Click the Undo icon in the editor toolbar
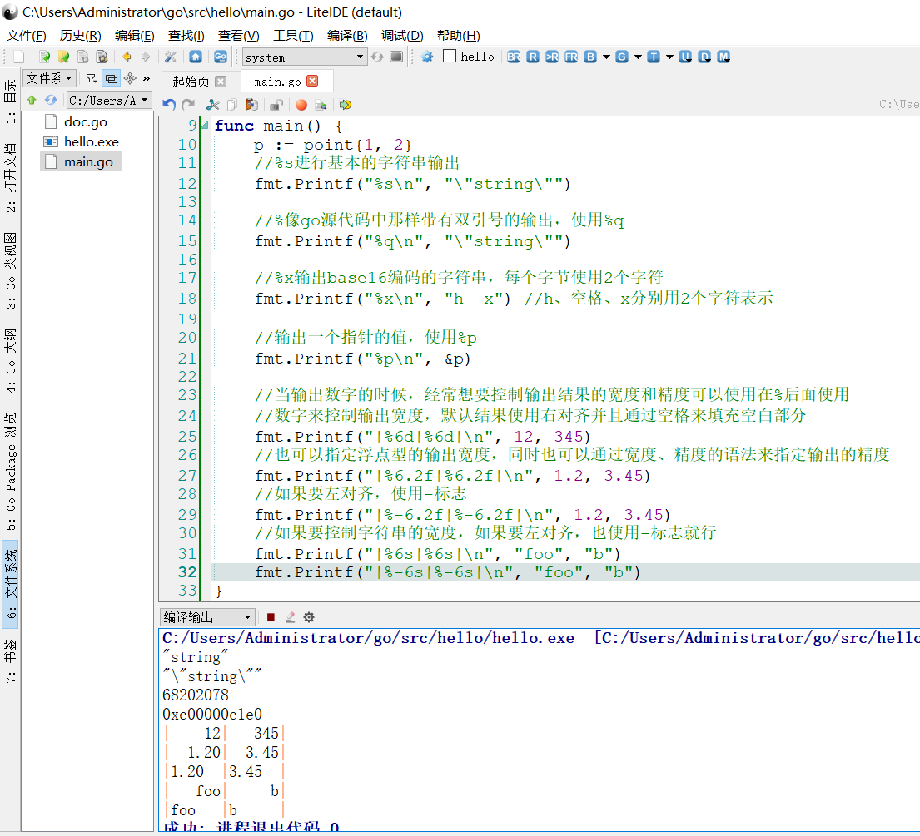Viewport: 920px width, 836px height. coord(169,105)
